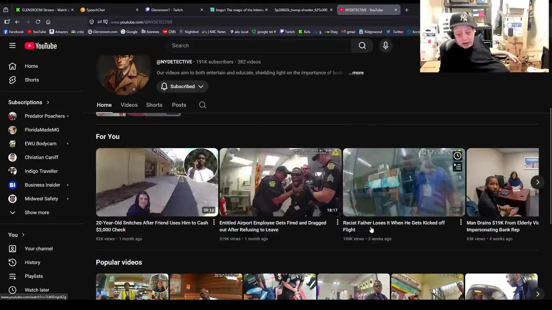The height and width of the screenshot is (310, 552).
Task: Add Racist Father video to queue
Action: tap(458, 167)
